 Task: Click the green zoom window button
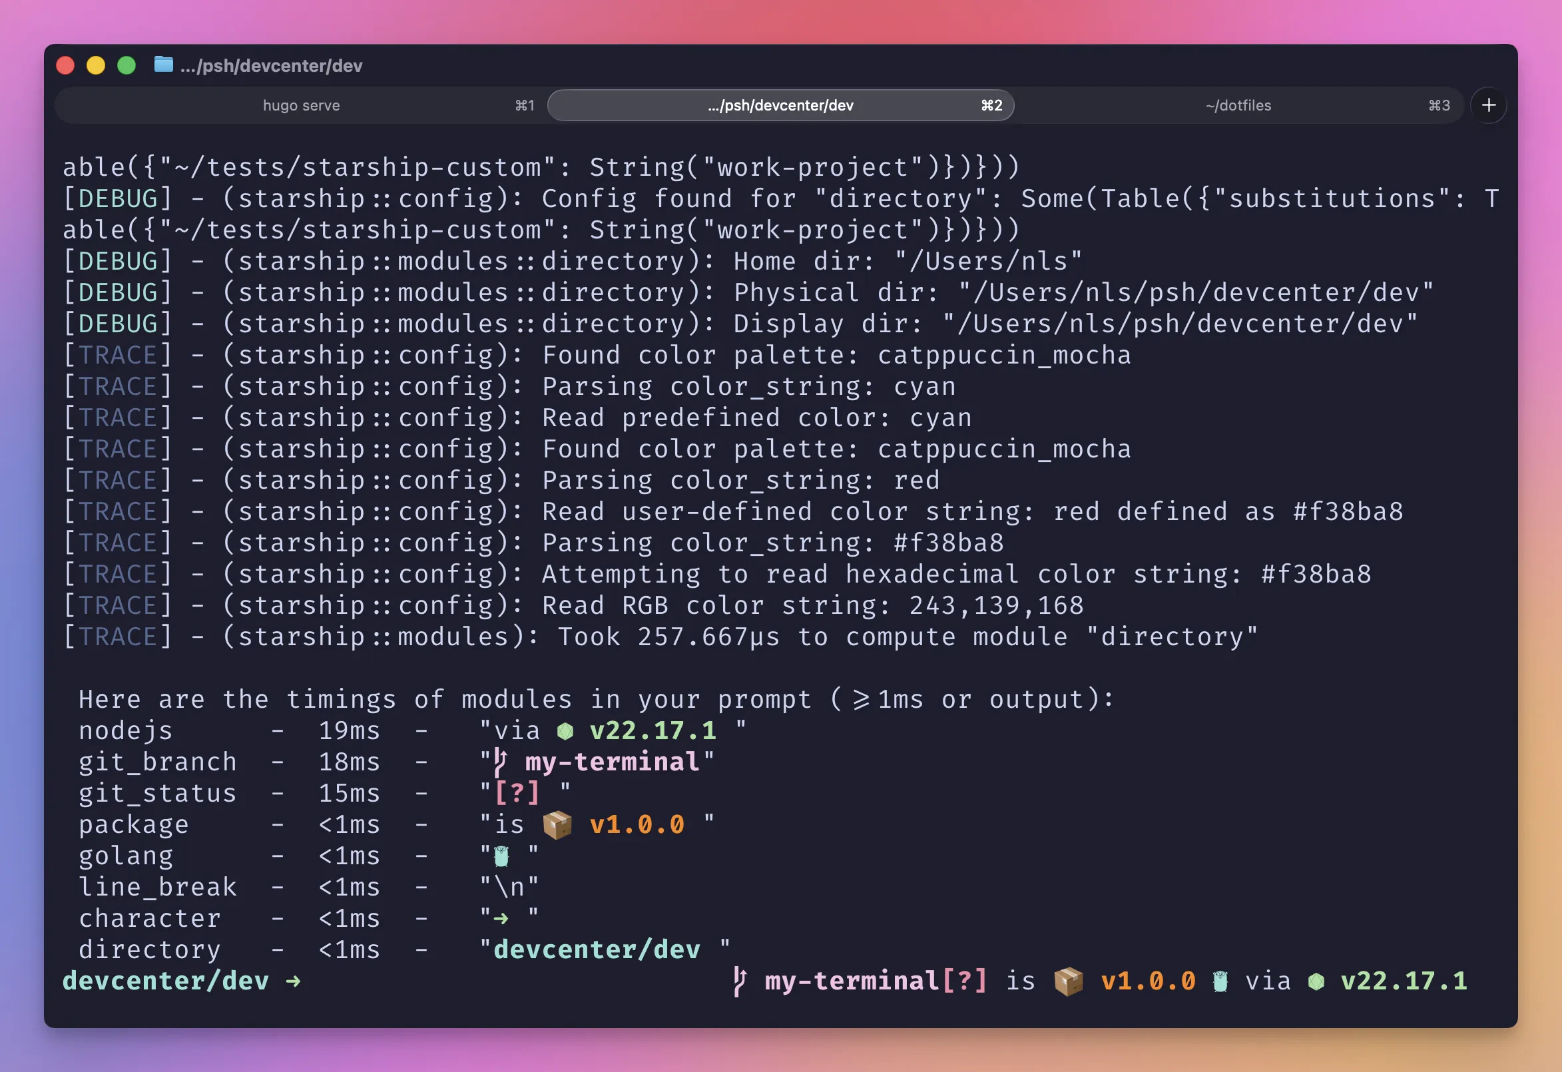click(x=127, y=65)
